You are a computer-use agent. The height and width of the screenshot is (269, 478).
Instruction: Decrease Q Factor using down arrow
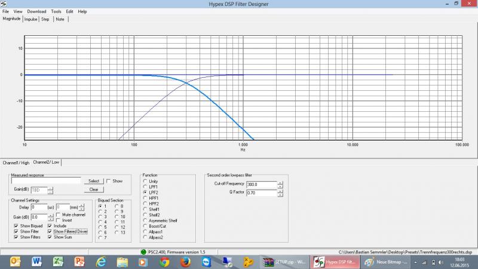[x=280, y=195]
